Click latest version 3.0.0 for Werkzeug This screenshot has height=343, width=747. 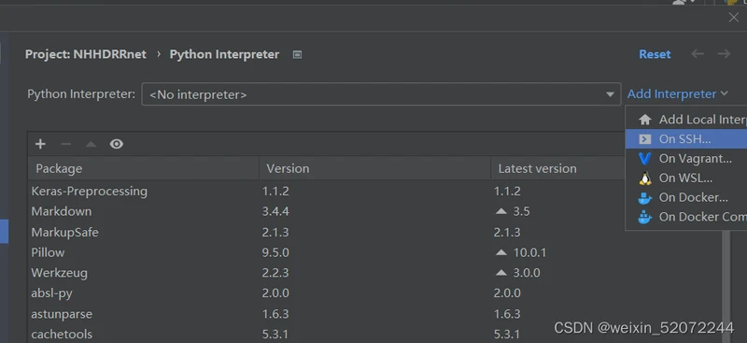click(527, 273)
